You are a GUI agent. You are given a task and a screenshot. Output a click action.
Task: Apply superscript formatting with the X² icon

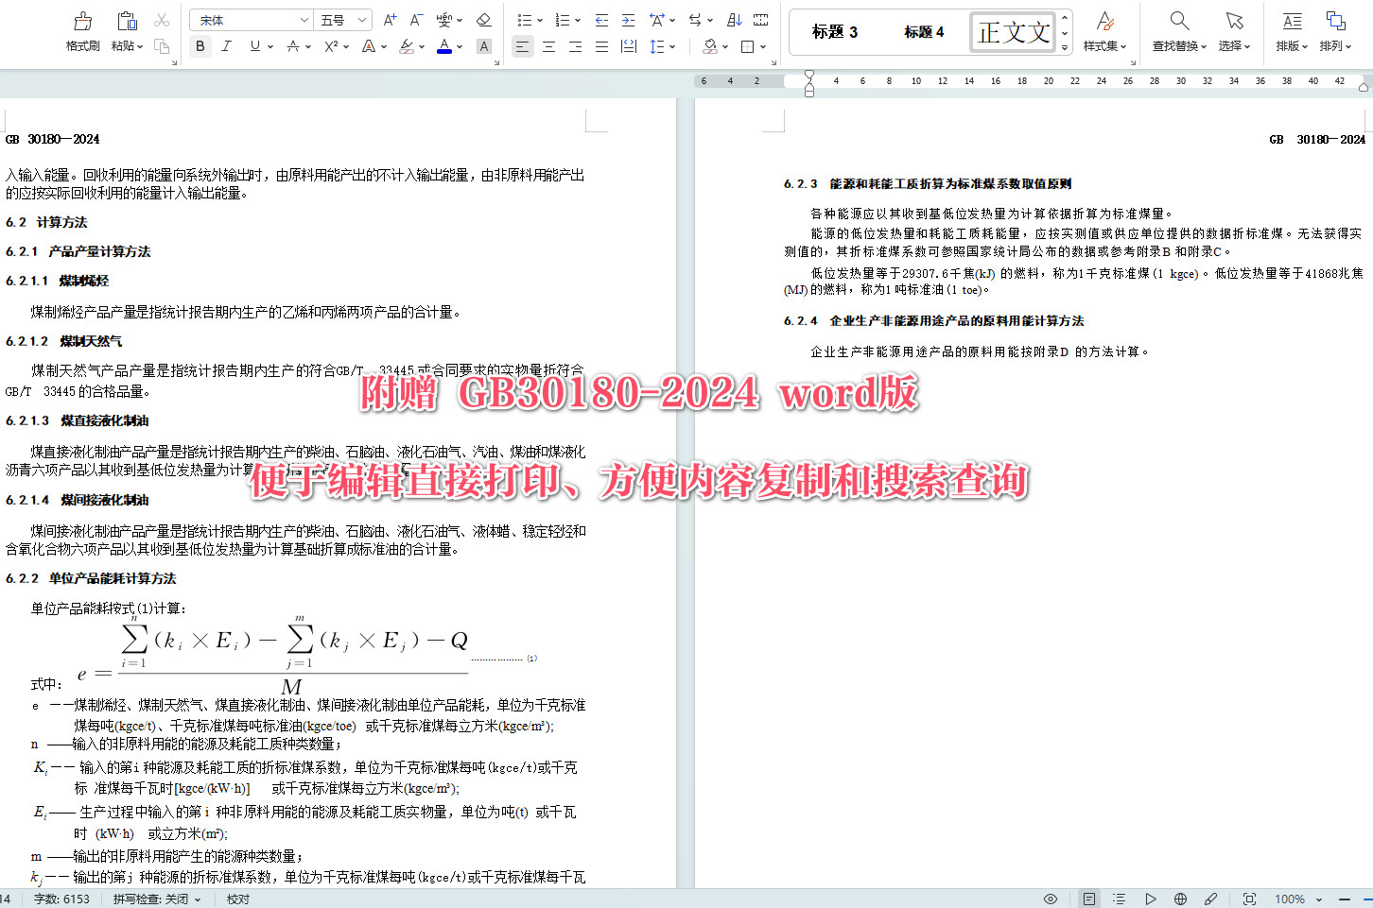[x=332, y=45]
